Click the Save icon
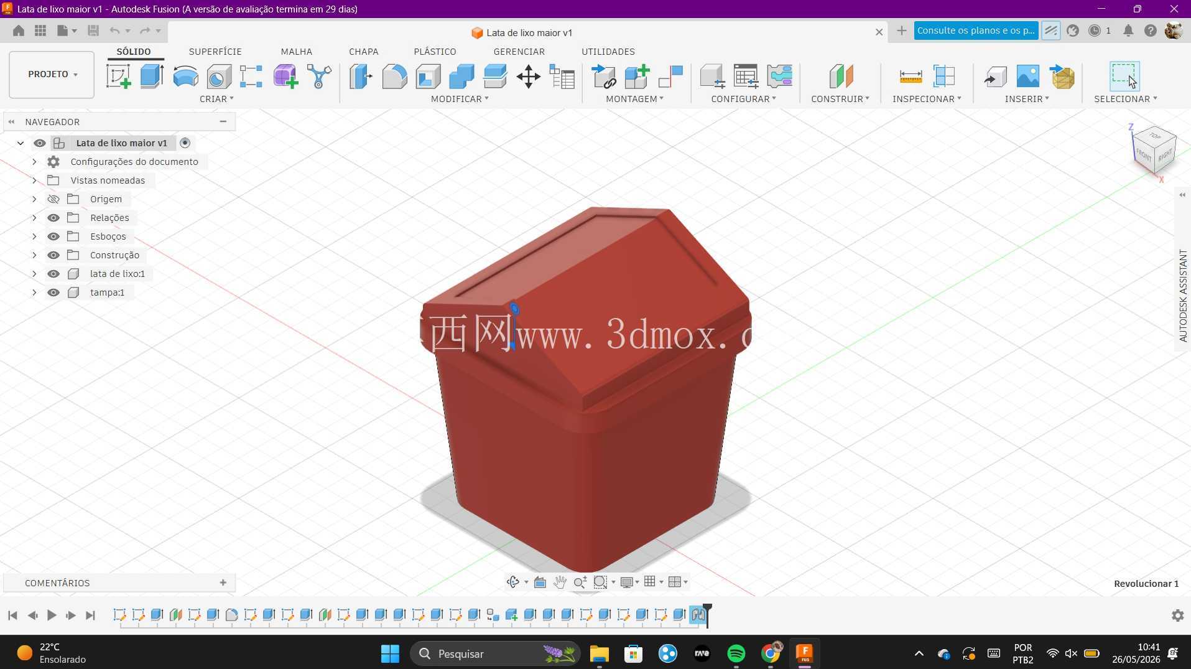1191x669 pixels. [x=93, y=30]
